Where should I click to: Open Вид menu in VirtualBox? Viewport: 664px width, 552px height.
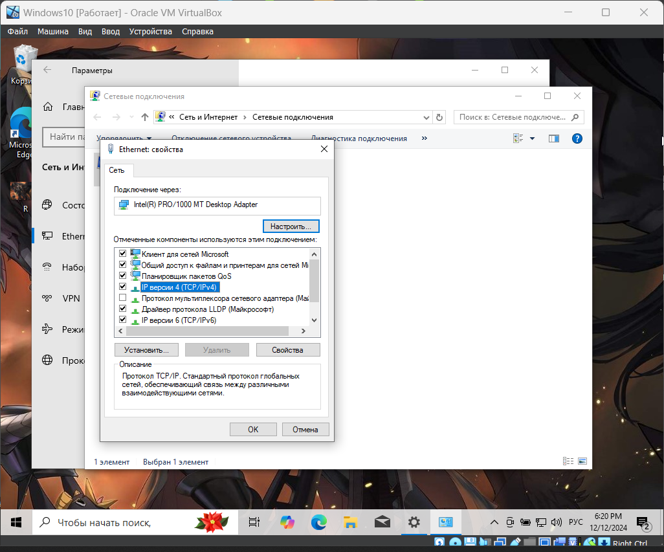(x=85, y=31)
